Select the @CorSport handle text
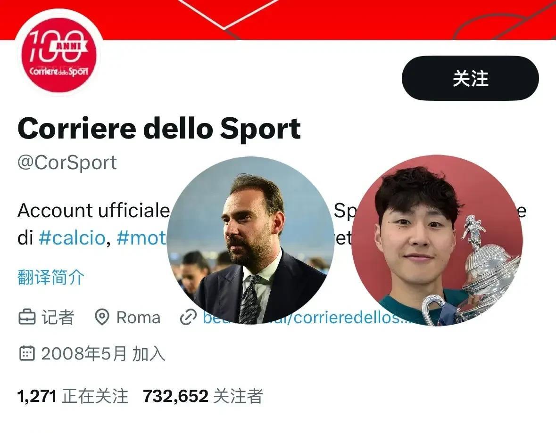The width and height of the screenshot is (556, 433). coord(67,163)
